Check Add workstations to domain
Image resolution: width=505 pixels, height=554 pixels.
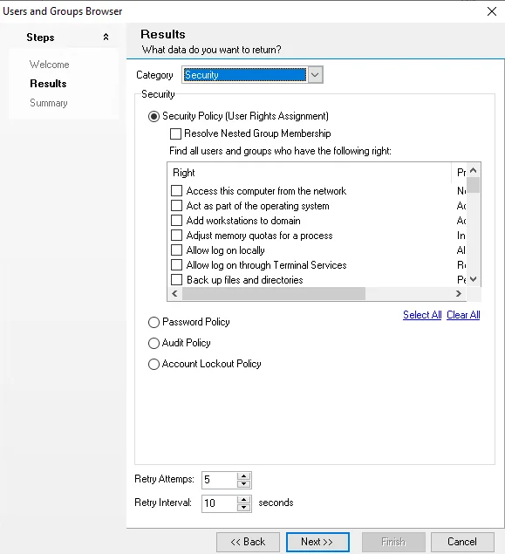tap(176, 221)
